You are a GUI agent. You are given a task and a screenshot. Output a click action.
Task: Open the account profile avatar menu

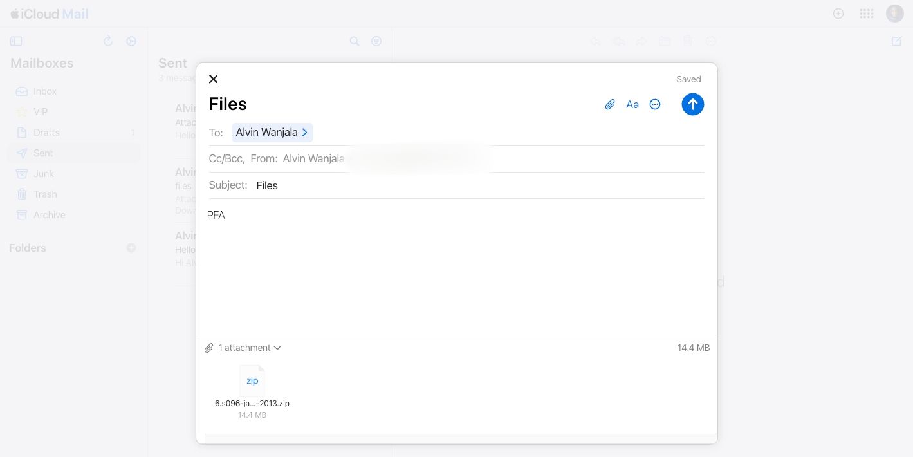coord(894,13)
